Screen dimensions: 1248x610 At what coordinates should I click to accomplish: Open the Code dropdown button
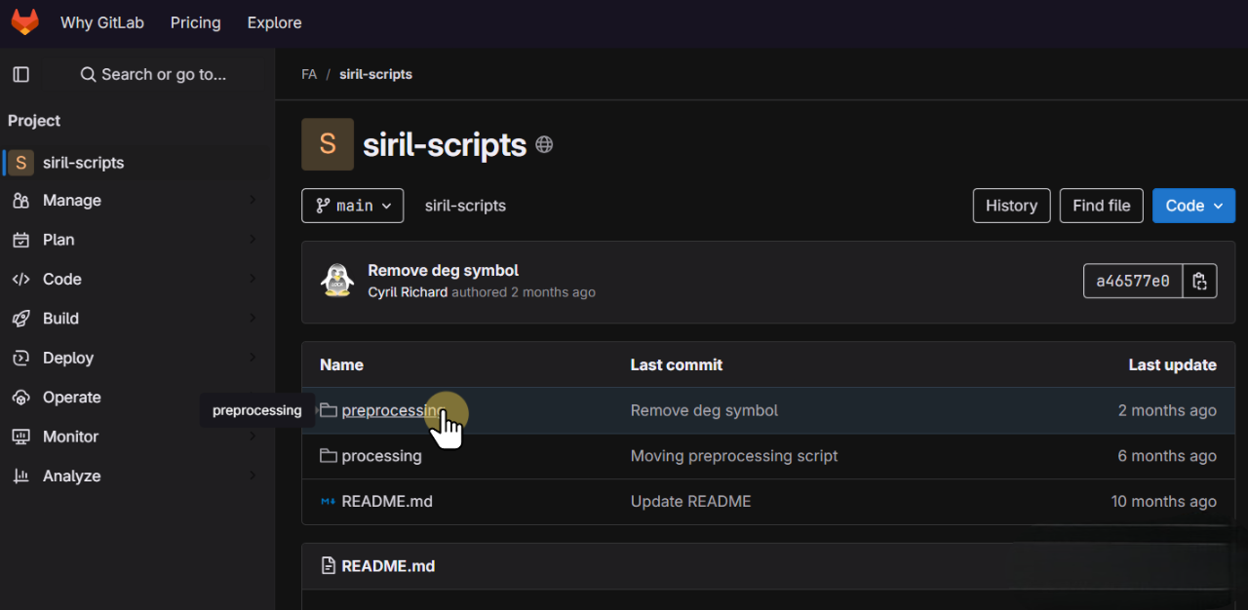[x=1193, y=206]
